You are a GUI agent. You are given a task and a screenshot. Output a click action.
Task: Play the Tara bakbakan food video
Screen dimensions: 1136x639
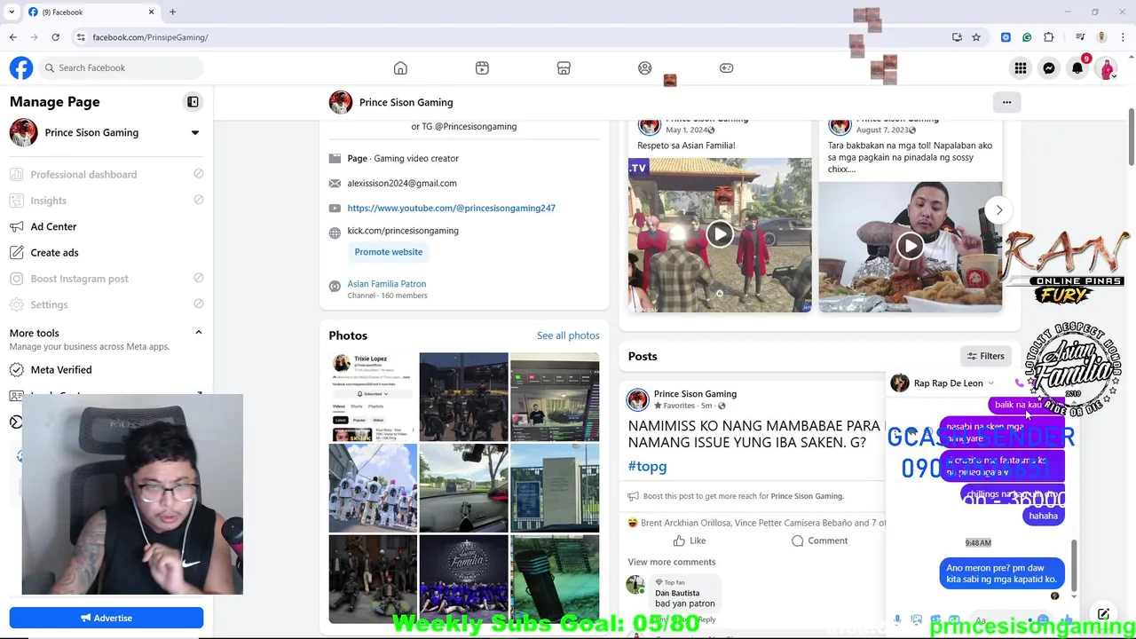(910, 246)
